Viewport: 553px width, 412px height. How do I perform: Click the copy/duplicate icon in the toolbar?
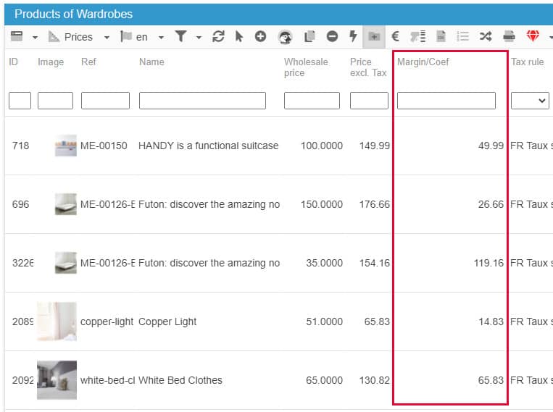click(x=310, y=36)
